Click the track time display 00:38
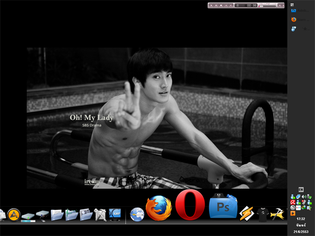 251,5
